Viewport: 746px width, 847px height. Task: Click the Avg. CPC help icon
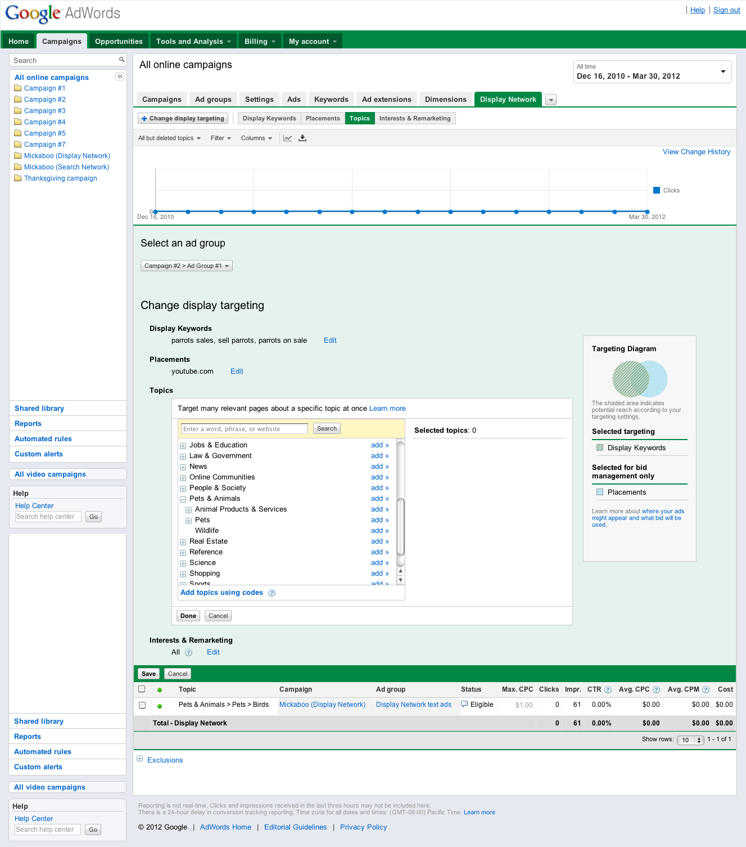[656, 690]
